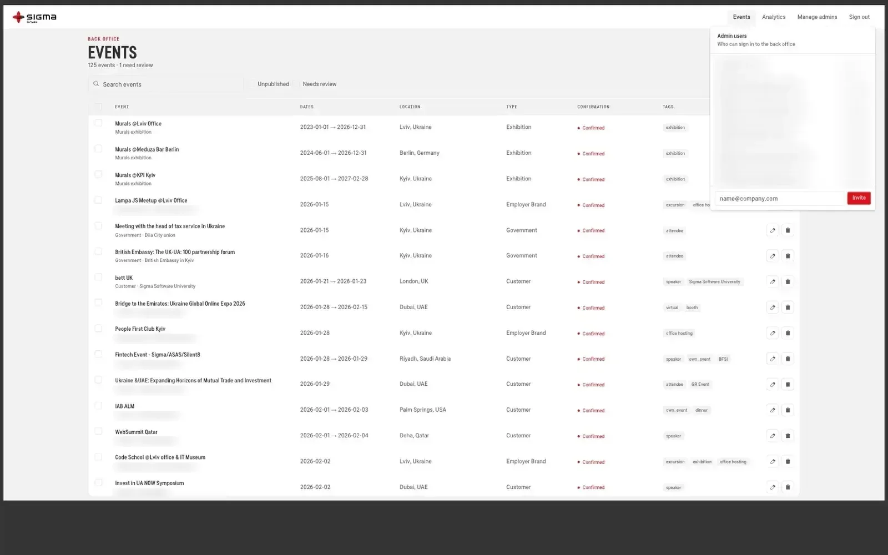Screen dimensions: 888x555
Task: Check the Murals @Meduza Bar Berlin row
Action: [x=98, y=149]
